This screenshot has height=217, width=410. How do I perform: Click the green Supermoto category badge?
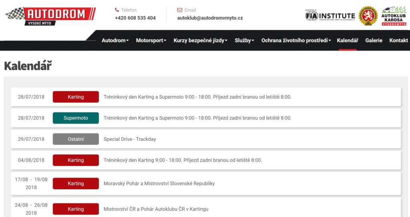point(76,118)
